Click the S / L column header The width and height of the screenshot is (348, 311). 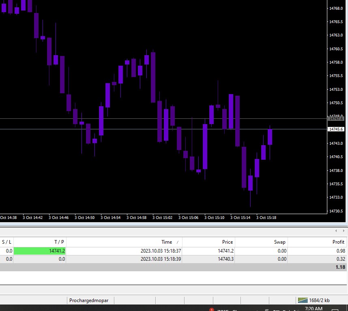(x=7, y=242)
